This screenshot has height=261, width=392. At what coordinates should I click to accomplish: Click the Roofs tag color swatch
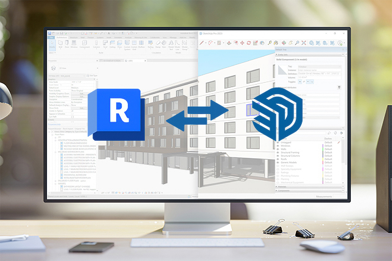323,159
